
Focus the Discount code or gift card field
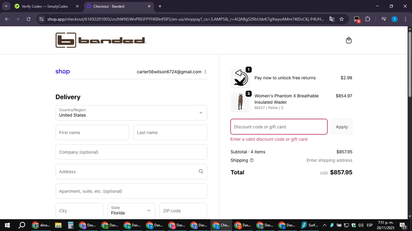[279, 127]
